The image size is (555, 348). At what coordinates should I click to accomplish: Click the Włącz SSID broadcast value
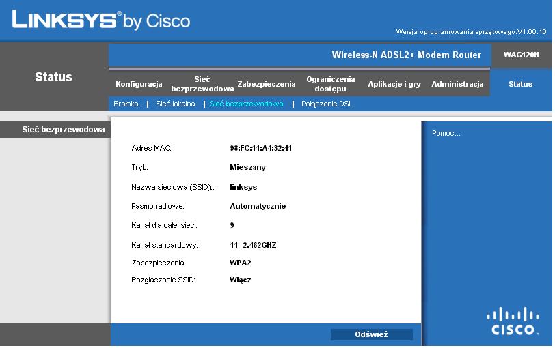(x=240, y=280)
